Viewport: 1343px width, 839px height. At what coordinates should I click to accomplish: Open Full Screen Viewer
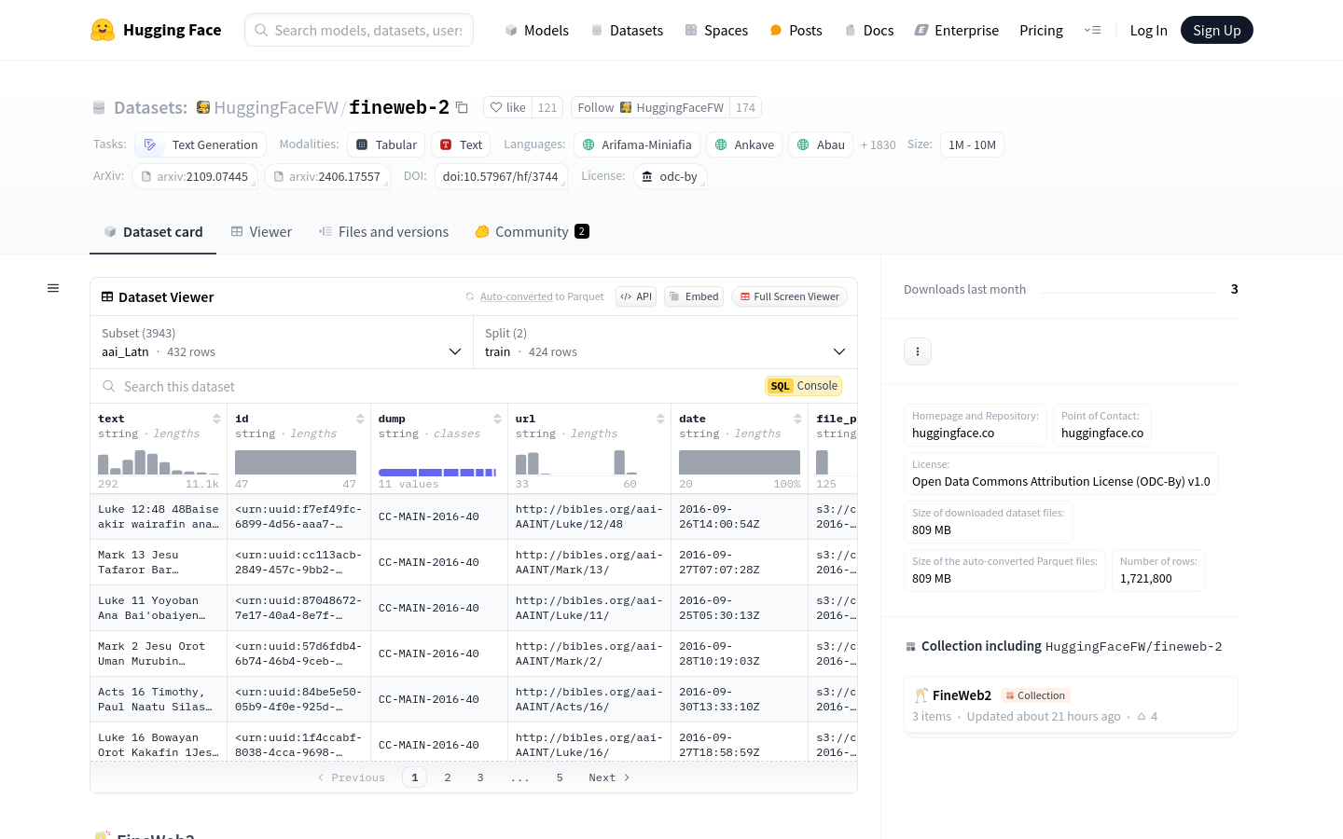789,296
